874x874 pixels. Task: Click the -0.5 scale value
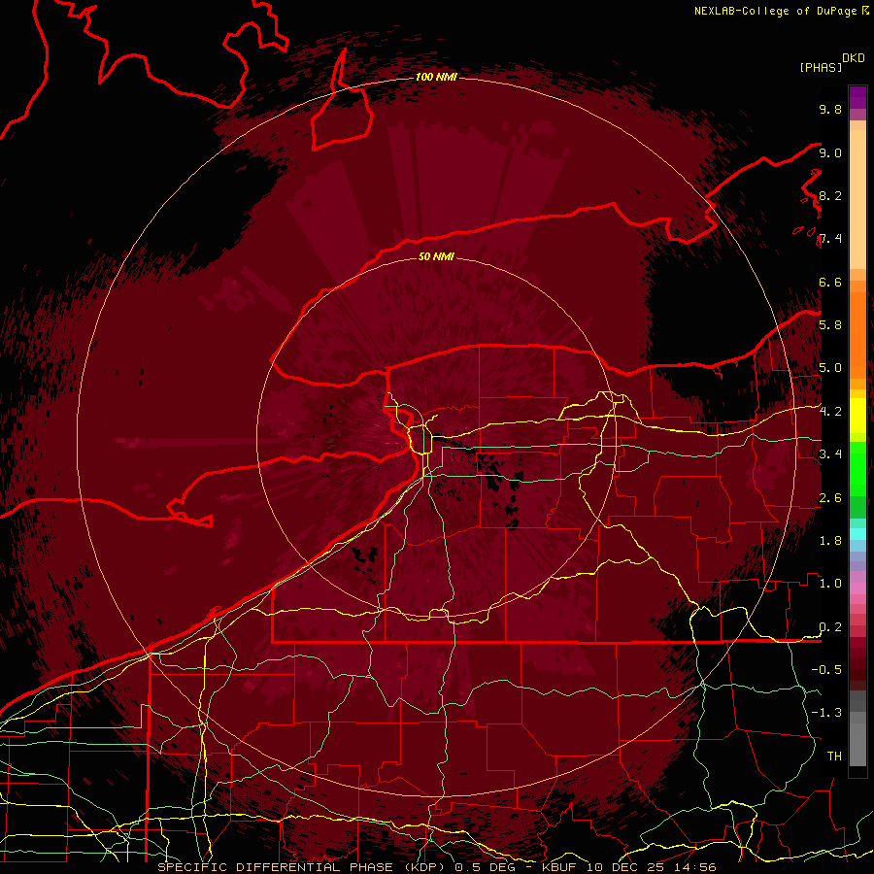coord(826,669)
